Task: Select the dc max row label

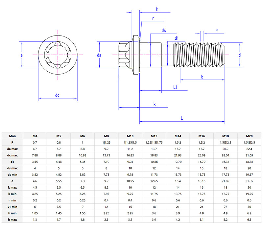Action: (x=12, y=155)
